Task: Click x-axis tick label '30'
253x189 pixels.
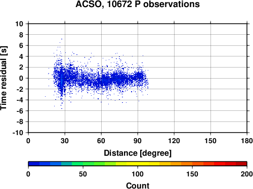Action: click(65, 141)
